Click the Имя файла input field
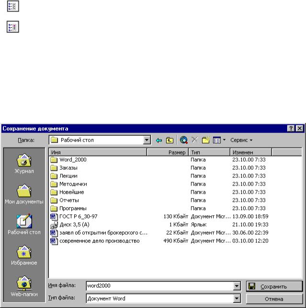The image size is (306, 308). pos(160,286)
